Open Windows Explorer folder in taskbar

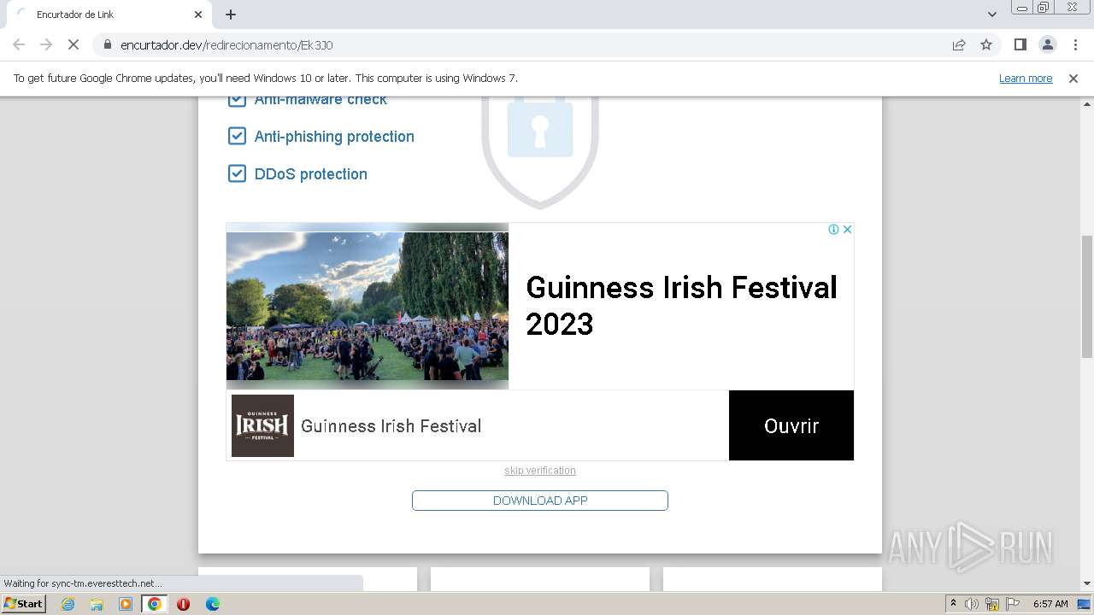97,604
